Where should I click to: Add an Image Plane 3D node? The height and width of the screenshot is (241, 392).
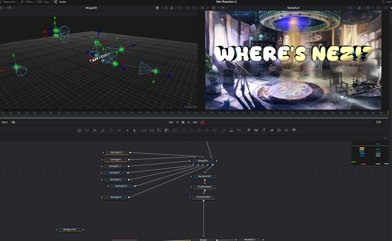pyautogui.click(x=249, y=130)
